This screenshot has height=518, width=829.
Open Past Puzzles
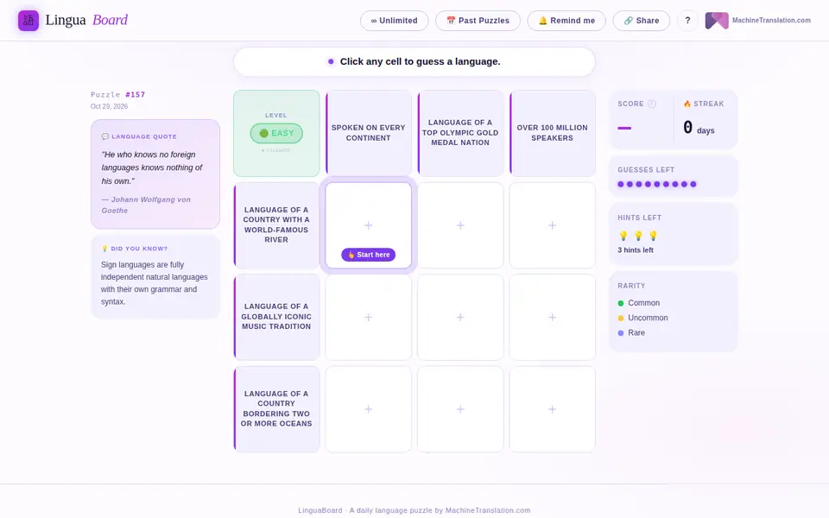(x=478, y=21)
